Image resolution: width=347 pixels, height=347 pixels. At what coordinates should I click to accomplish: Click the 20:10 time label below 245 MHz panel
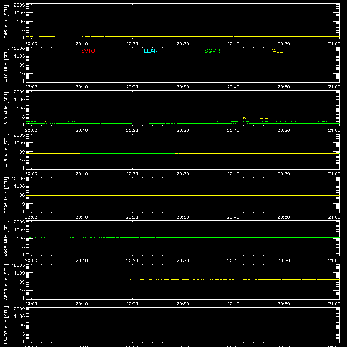click(x=82, y=44)
